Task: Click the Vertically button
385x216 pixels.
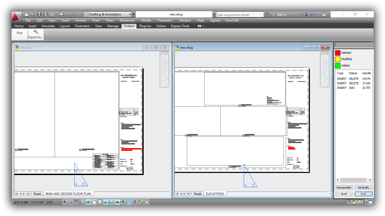Action: [x=363, y=188]
